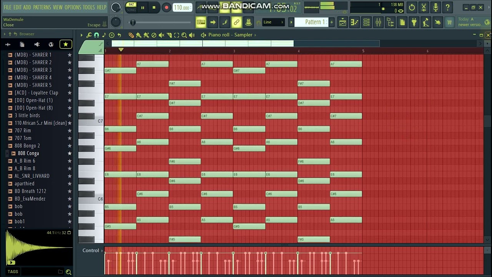Select the Mute tool in piano roll
Image resolution: width=492 pixels, height=277 pixels.
click(161, 35)
